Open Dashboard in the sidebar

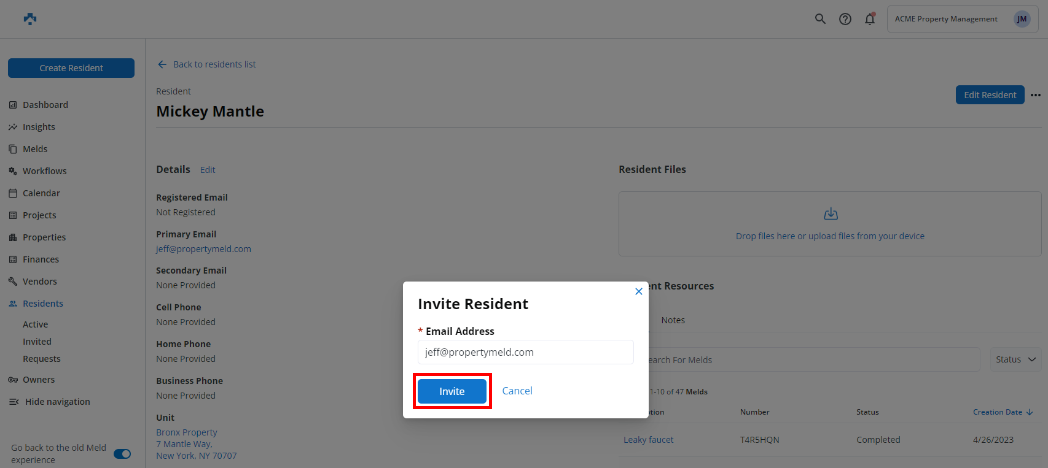point(45,105)
